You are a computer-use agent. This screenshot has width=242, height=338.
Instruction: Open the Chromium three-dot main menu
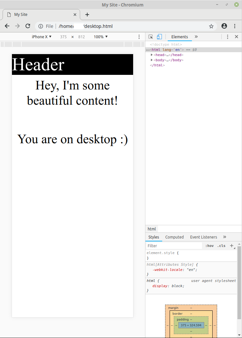pyautogui.click(x=235, y=26)
